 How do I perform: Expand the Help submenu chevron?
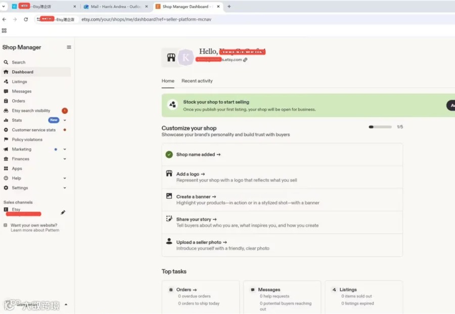coord(65,178)
